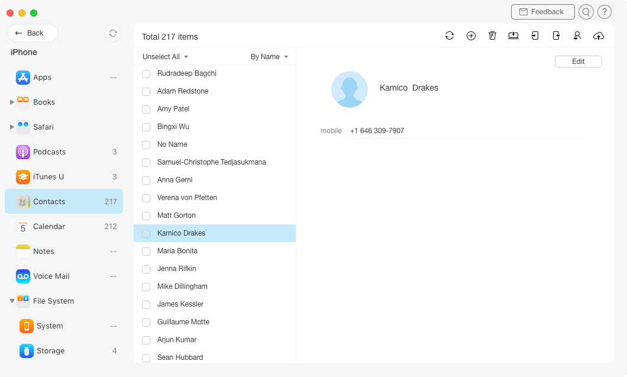This screenshot has height=377, width=627.
Task: Open the Calendar section in sidebar
Action: pyautogui.click(x=49, y=227)
